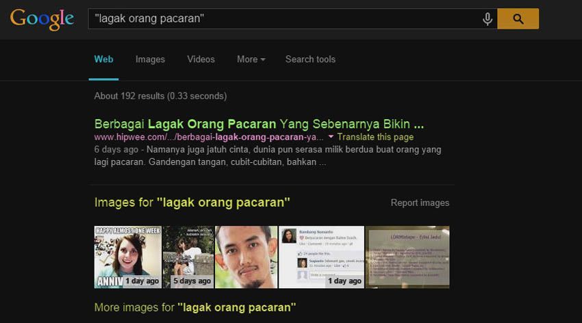The height and width of the screenshot is (323, 582).
Task: Open the Berbagai Lagak Orang Pacaran result title
Action: [259, 124]
